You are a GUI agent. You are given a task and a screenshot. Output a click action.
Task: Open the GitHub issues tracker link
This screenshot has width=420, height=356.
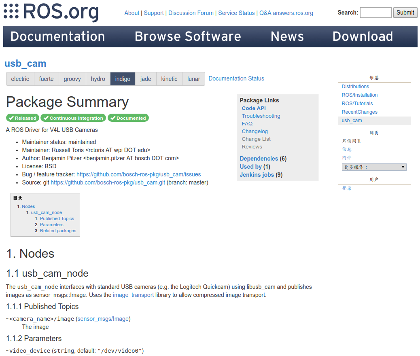tap(138, 174)
